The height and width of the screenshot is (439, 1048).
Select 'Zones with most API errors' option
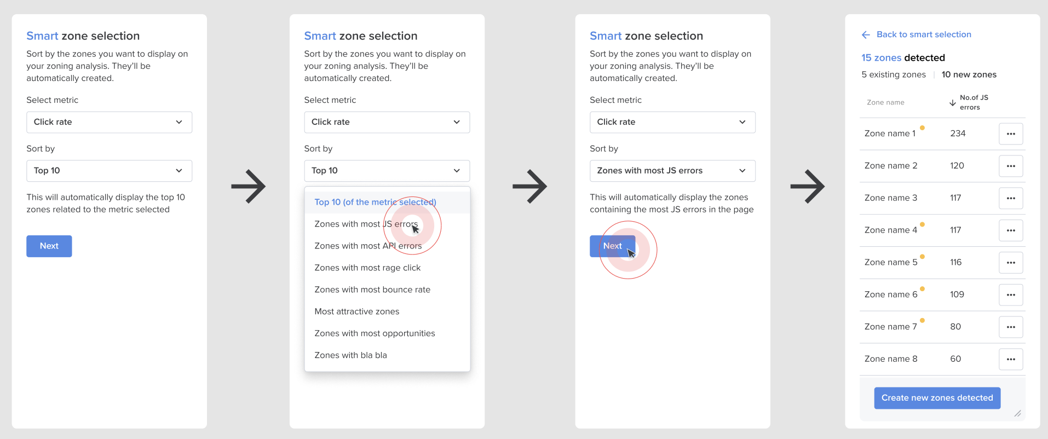point(368,246)
